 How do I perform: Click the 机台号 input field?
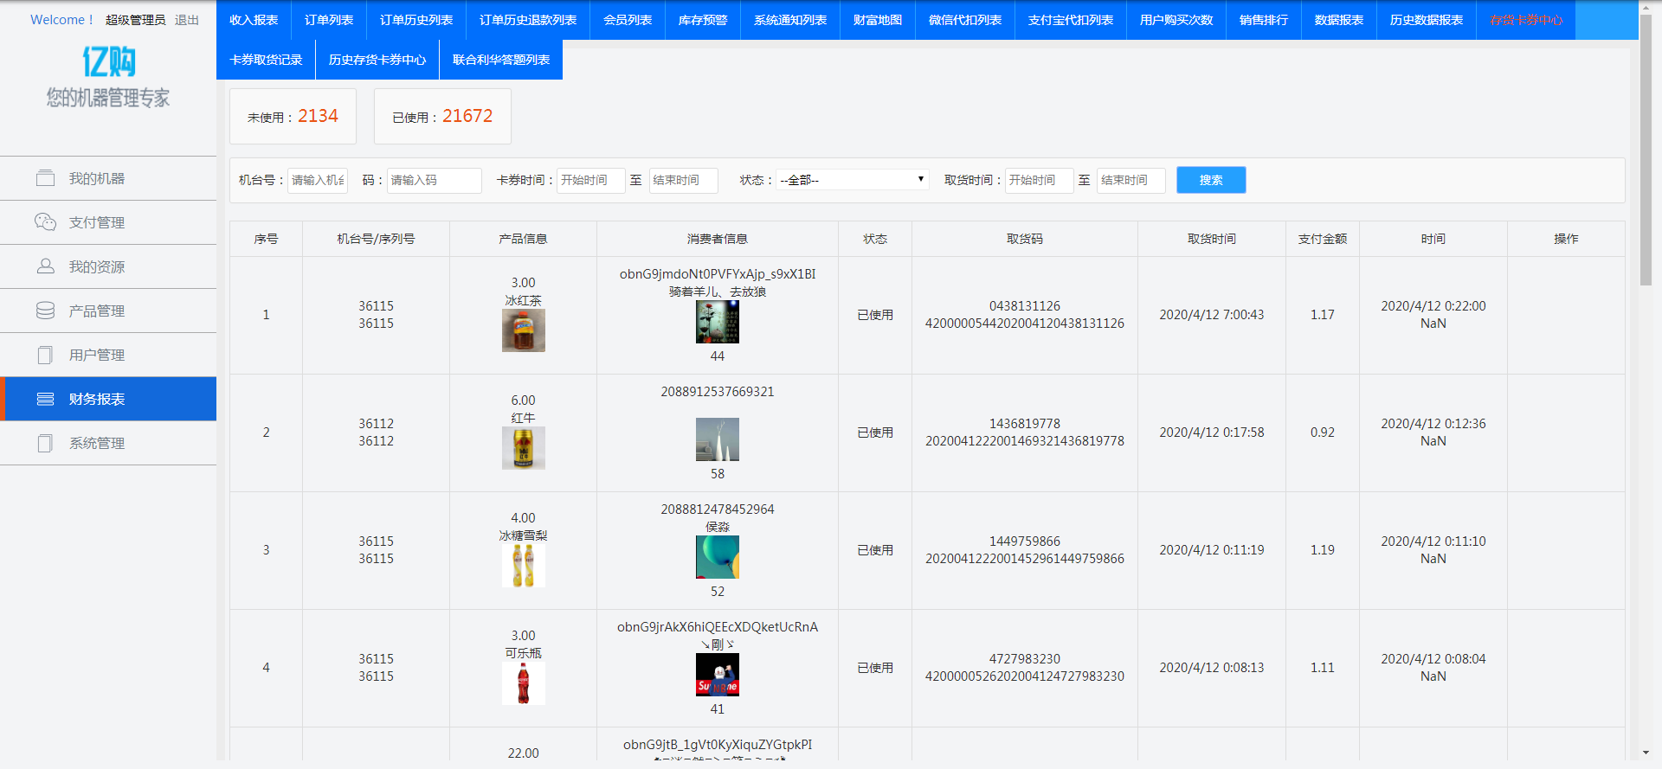318,180
